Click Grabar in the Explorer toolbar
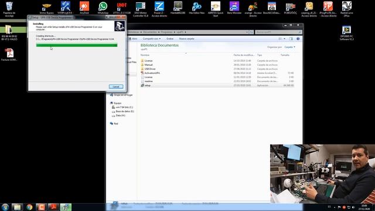 point(170,39)
